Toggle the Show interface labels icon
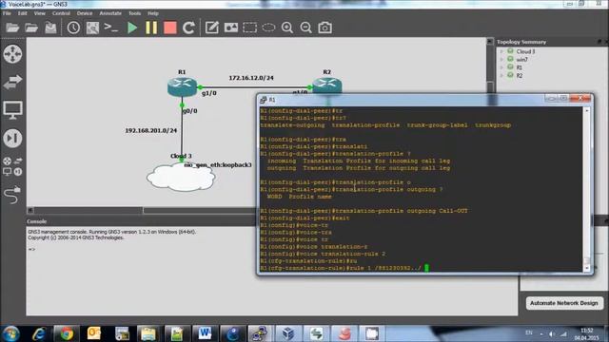609x342 pixels. (x=92, y=28)
